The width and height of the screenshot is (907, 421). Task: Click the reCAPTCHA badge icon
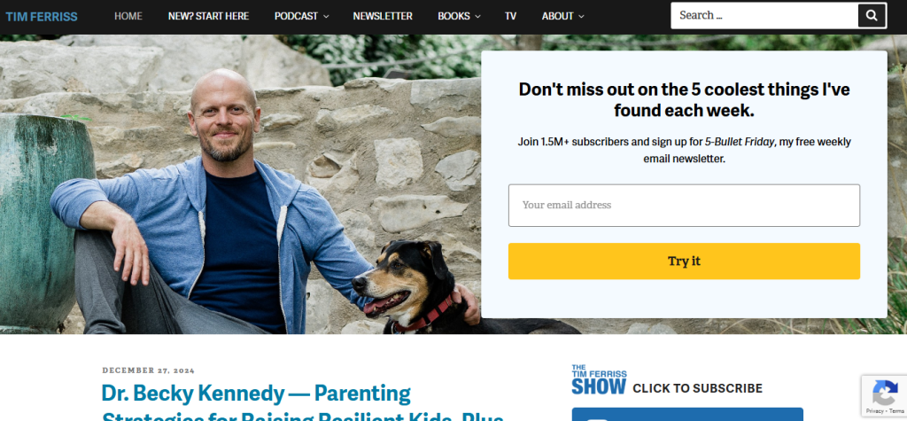885,394
